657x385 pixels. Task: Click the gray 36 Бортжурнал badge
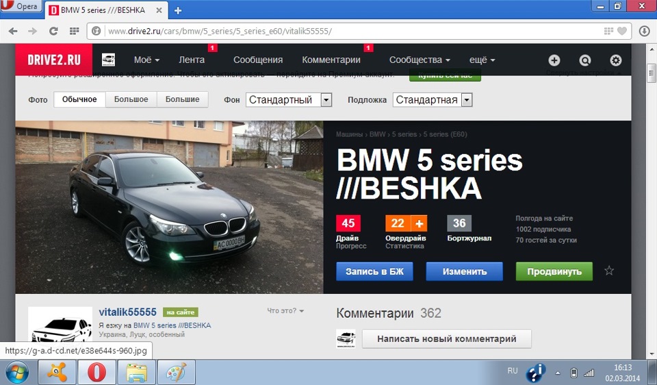(x=459, y=223)
